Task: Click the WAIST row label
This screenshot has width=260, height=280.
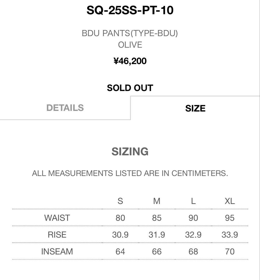Action: (x=57, y=218)
